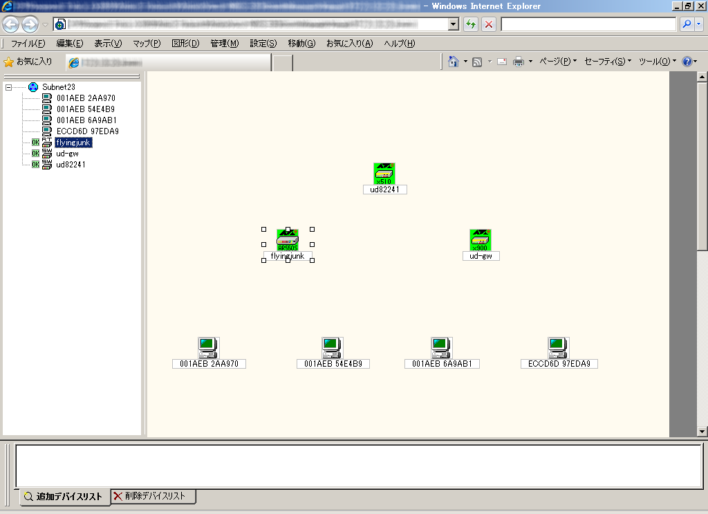Click the flyingjunk AR550S router icon
Screen dimensions: 708x514
[288, 240]
